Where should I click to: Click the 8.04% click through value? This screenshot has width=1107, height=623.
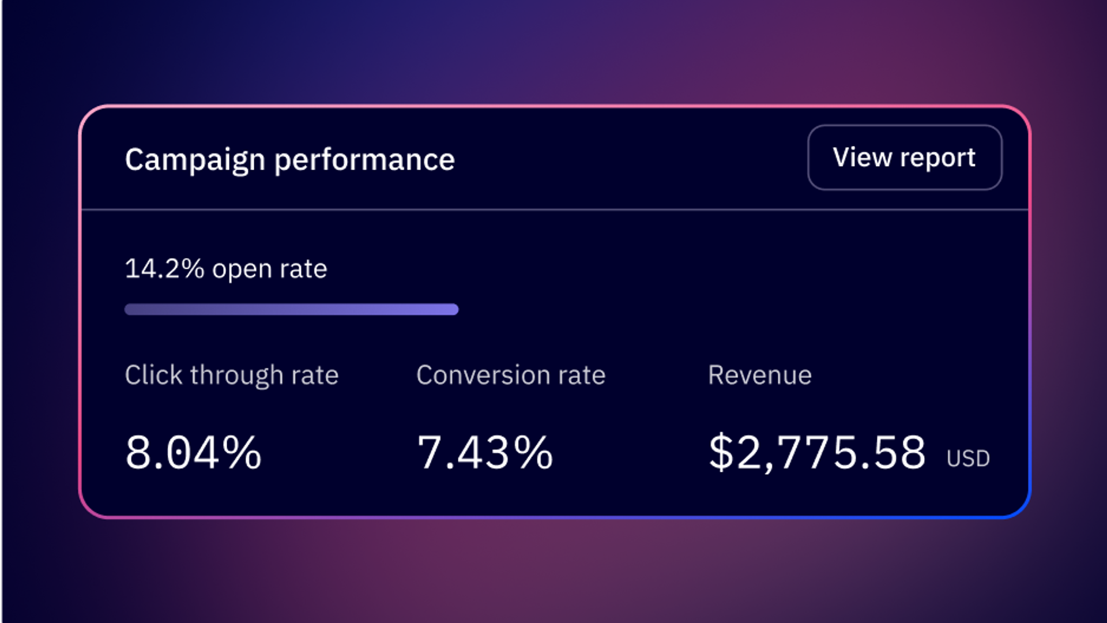pos(193,453)
